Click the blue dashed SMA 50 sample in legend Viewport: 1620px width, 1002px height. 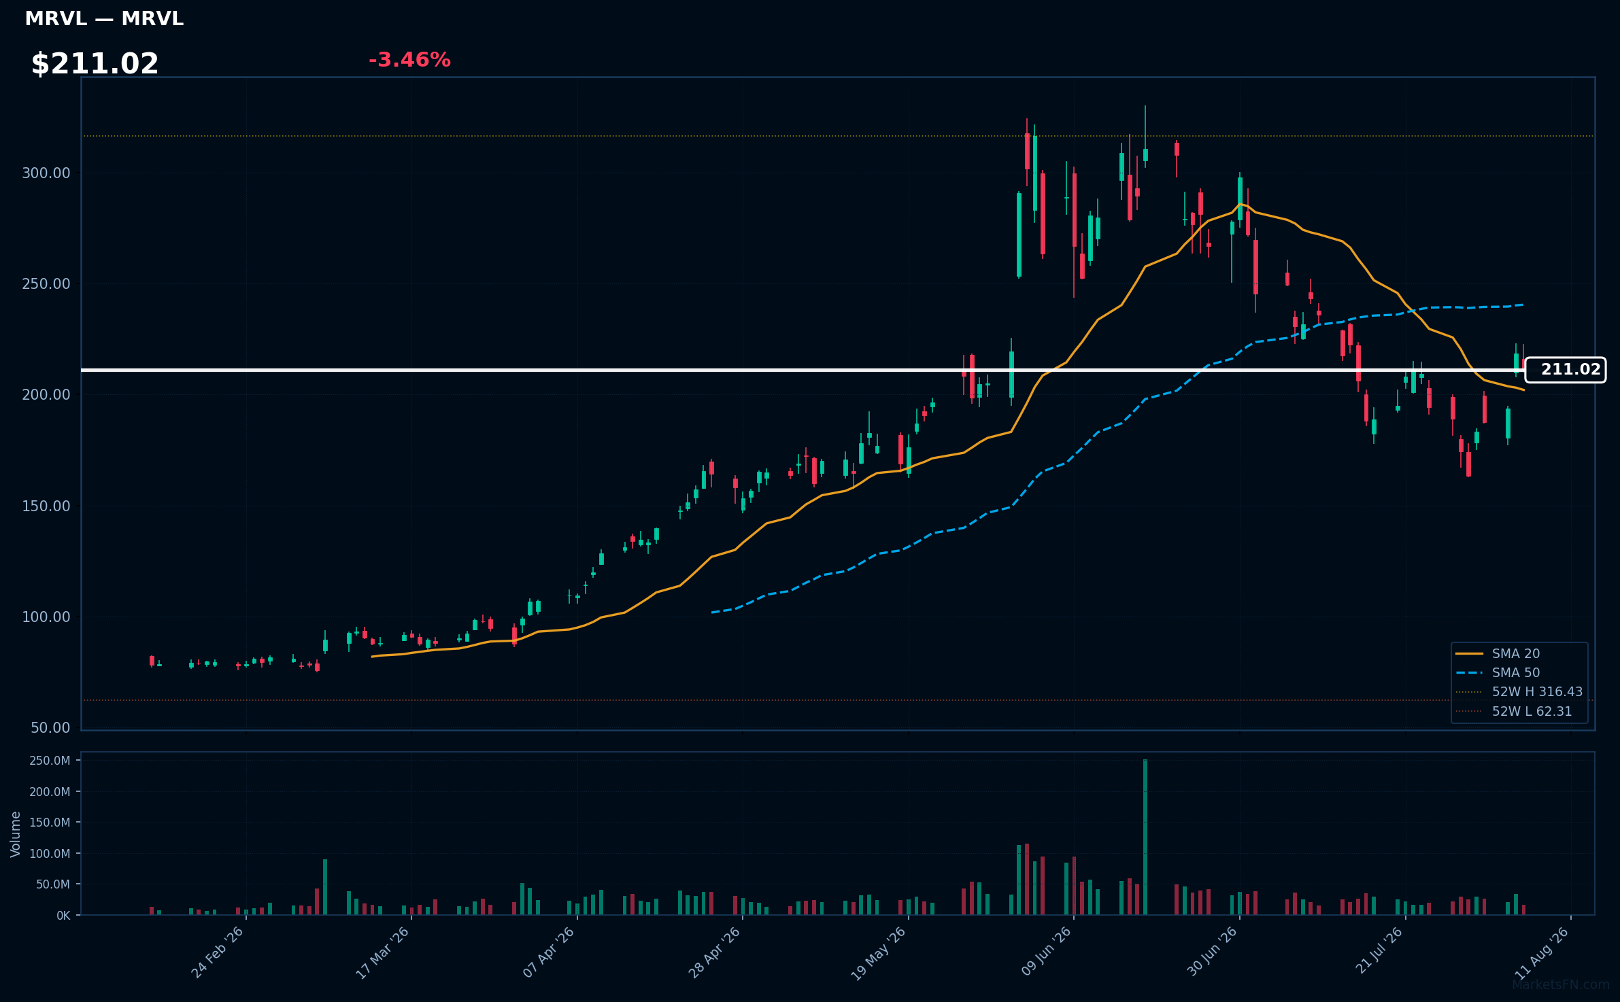[1469, 673]
